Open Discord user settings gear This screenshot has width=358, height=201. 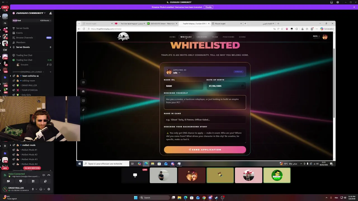point(49,189)
